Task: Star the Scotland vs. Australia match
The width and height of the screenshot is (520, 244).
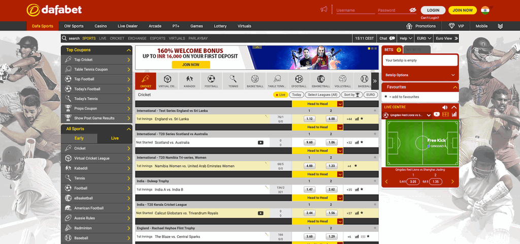Action: [362, 142]
